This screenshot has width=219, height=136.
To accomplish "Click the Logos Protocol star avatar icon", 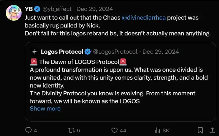I will point(34,52).
